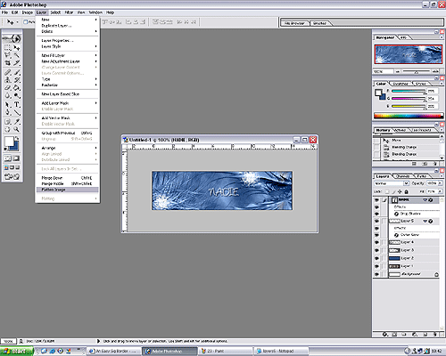Select the Rectangular Marquee tool

pos(7,47)
